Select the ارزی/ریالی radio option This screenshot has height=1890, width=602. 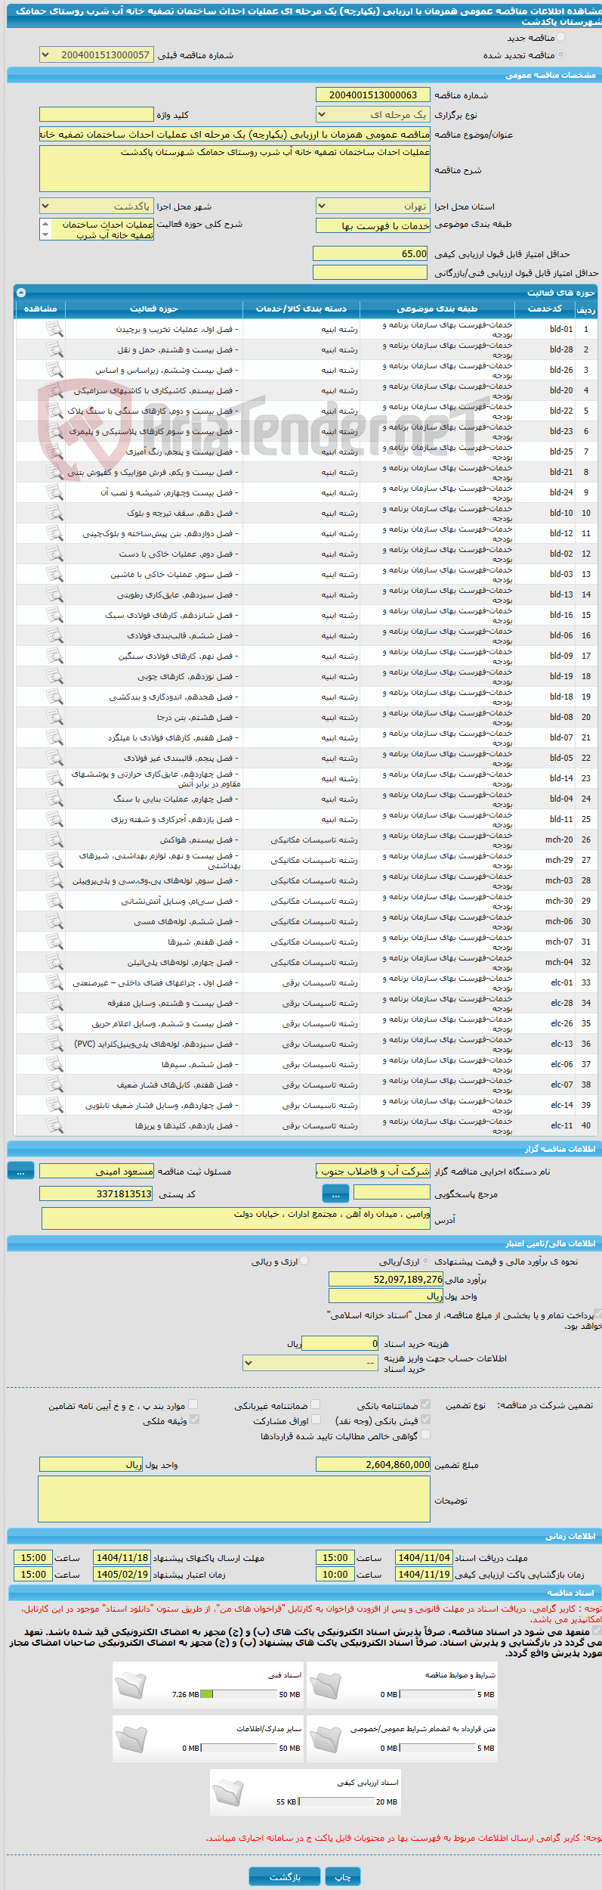click(427, 1261)
